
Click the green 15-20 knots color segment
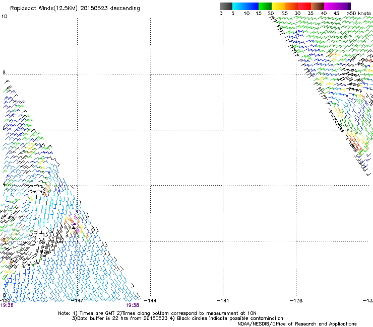[265, 6]
